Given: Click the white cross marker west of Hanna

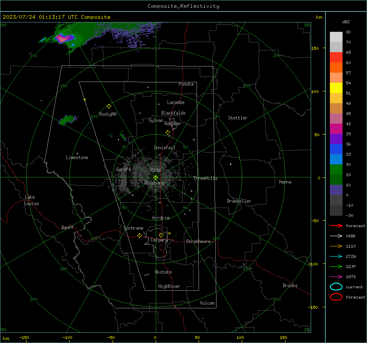Looking at the screenshot, I should (230, 164).
